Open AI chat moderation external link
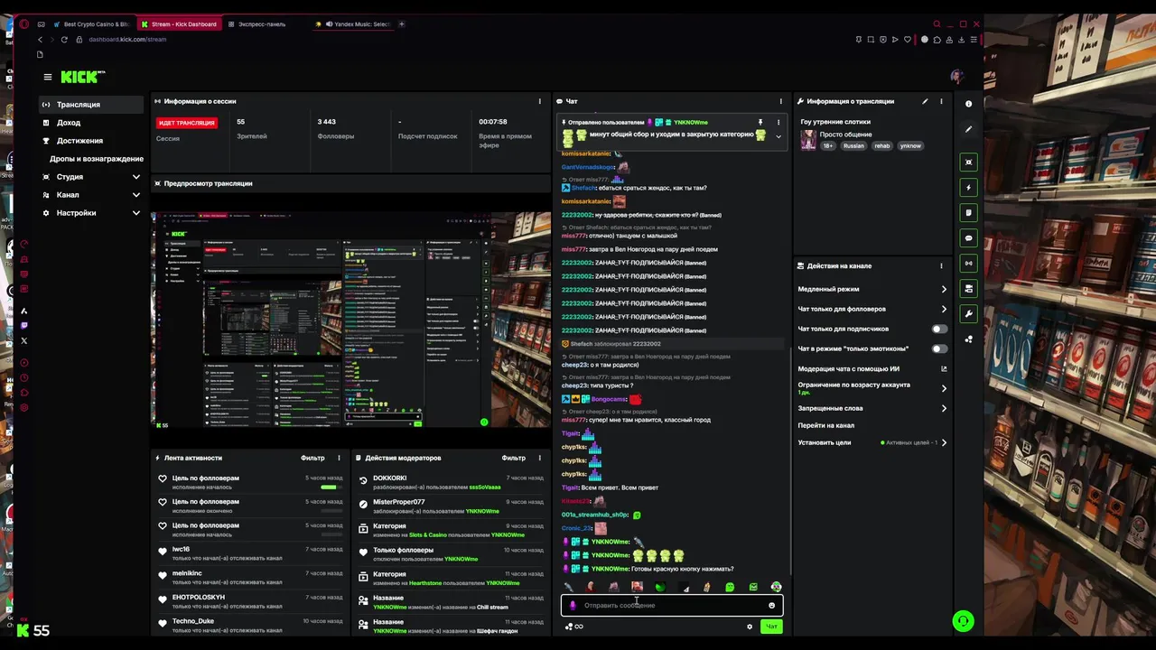Image resolution: width=1156 pixels, height=650 pixels. 944,368
